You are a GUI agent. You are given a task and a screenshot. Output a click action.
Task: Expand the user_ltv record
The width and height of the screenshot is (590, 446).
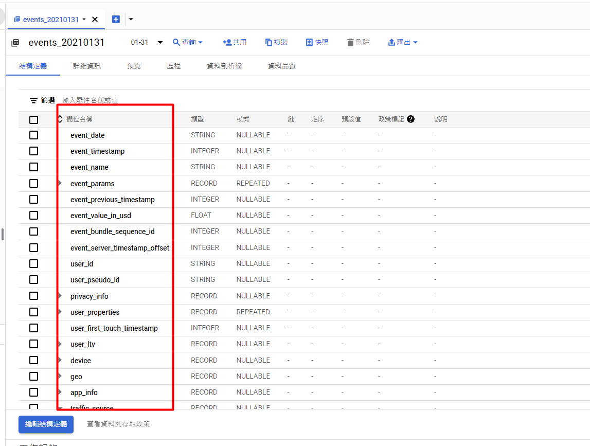point(60,344)
